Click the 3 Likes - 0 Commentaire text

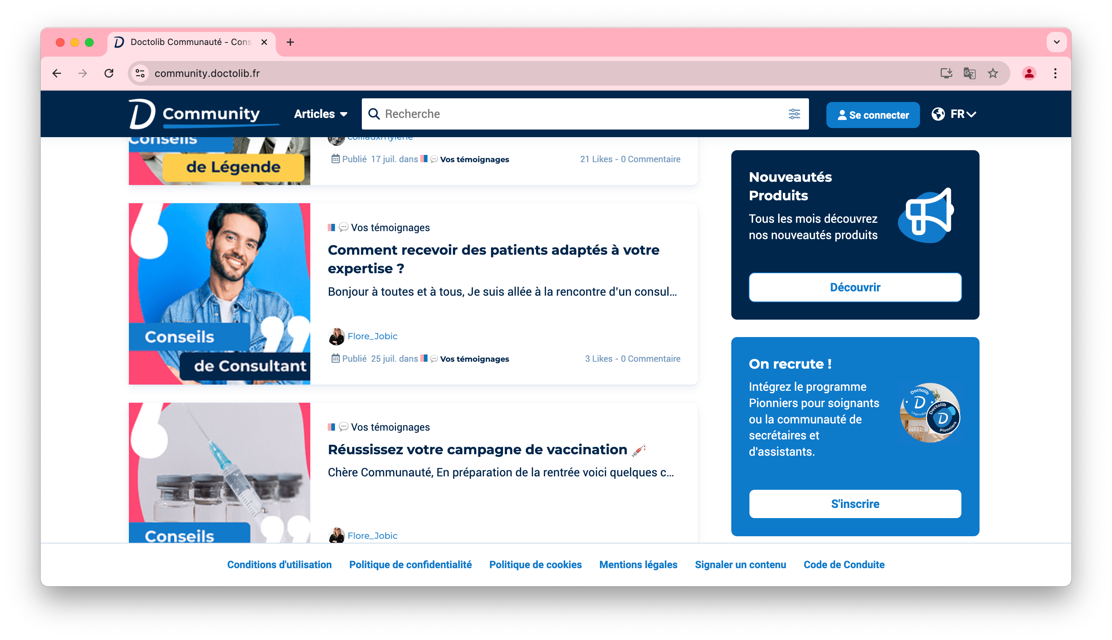pos(632,359)
